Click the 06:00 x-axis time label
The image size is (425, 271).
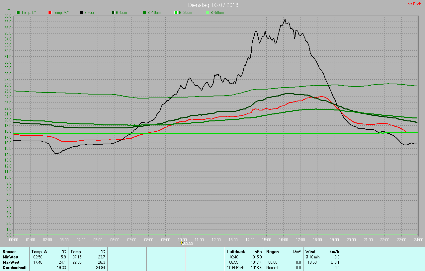click(115, 239)
